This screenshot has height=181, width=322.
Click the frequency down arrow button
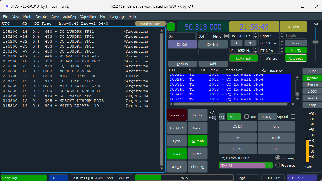point(250,43)
